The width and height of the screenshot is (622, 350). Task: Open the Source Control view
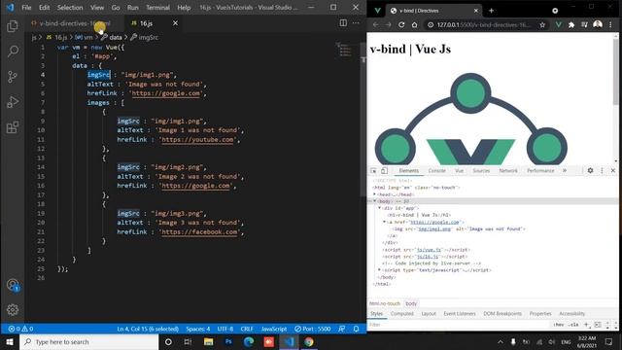point(13,77)
